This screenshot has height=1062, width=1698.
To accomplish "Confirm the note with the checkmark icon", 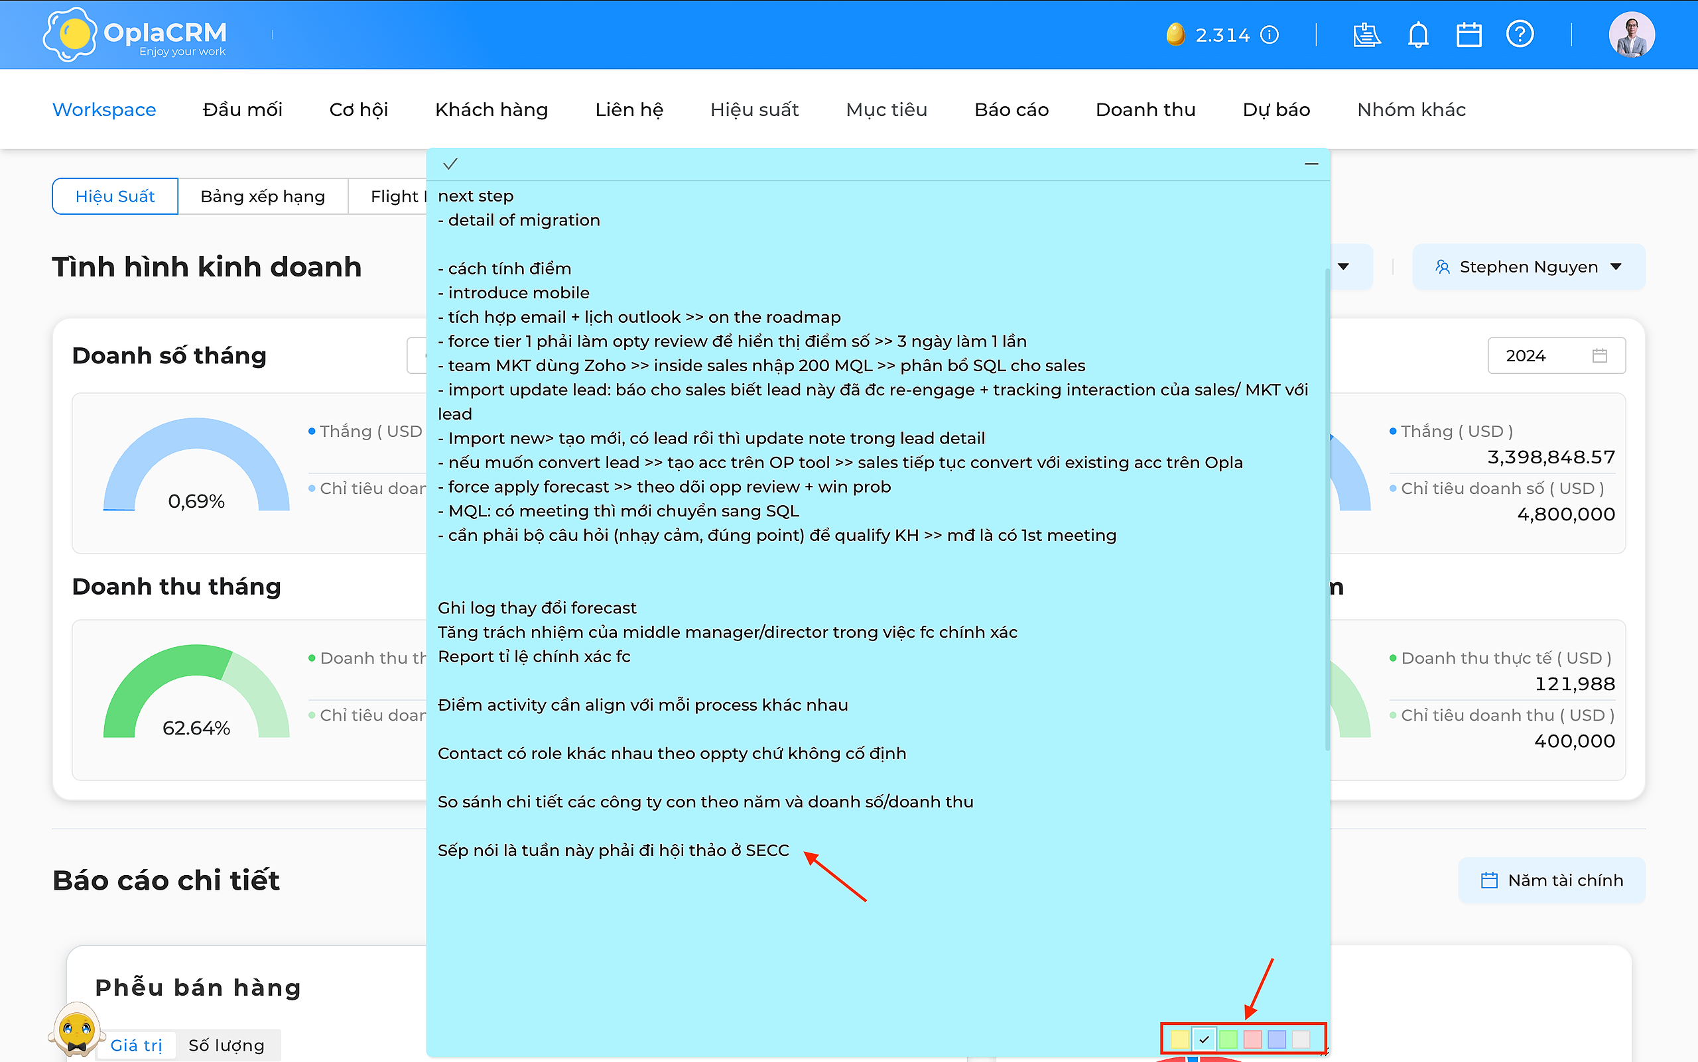I will [450, 164].
